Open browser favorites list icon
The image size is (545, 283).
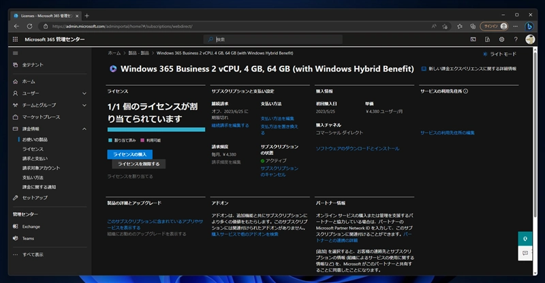[x=460, y=27]
